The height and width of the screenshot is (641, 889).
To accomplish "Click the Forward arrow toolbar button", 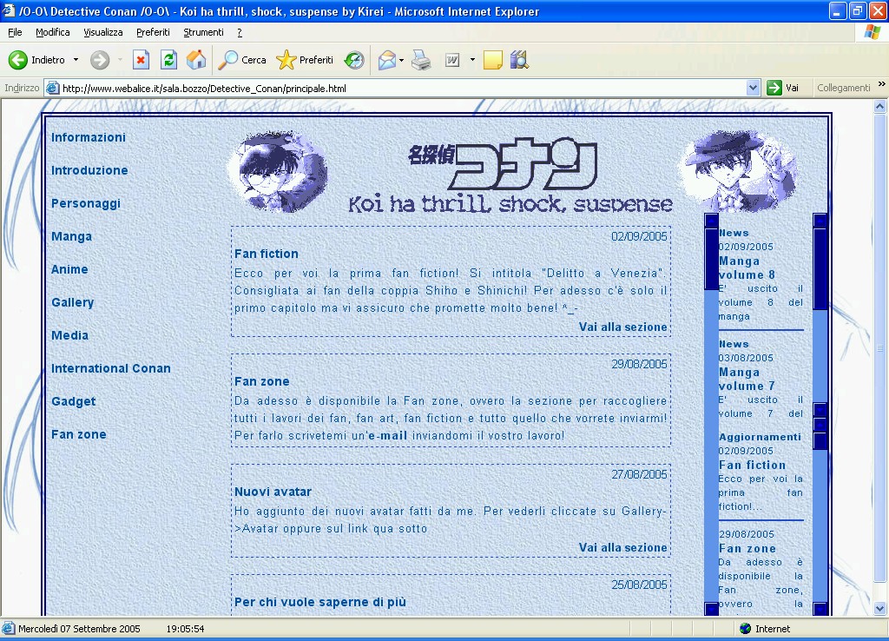I will [100, 60].
